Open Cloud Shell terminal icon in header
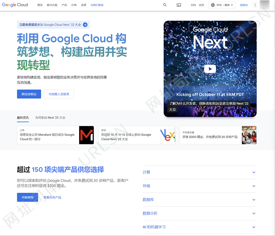275x236 pixels. point(179,5)
